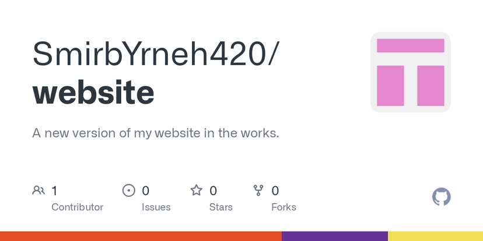The image size is (483, 241).
Task: Click the orange segment of the language bar
Action: [x=141, y=236]
